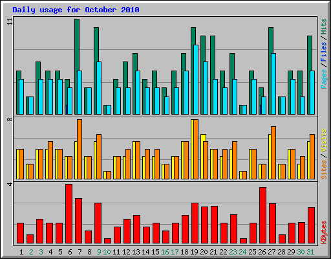This screenshot has height=259, width=331.
Task: Click day label 20 on the x-axis
Action: point(204,252)
